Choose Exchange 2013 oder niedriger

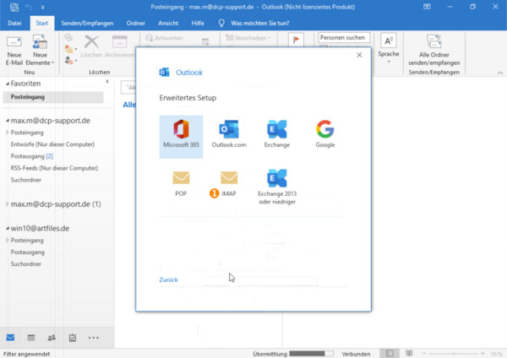click(x=277, y=187)
